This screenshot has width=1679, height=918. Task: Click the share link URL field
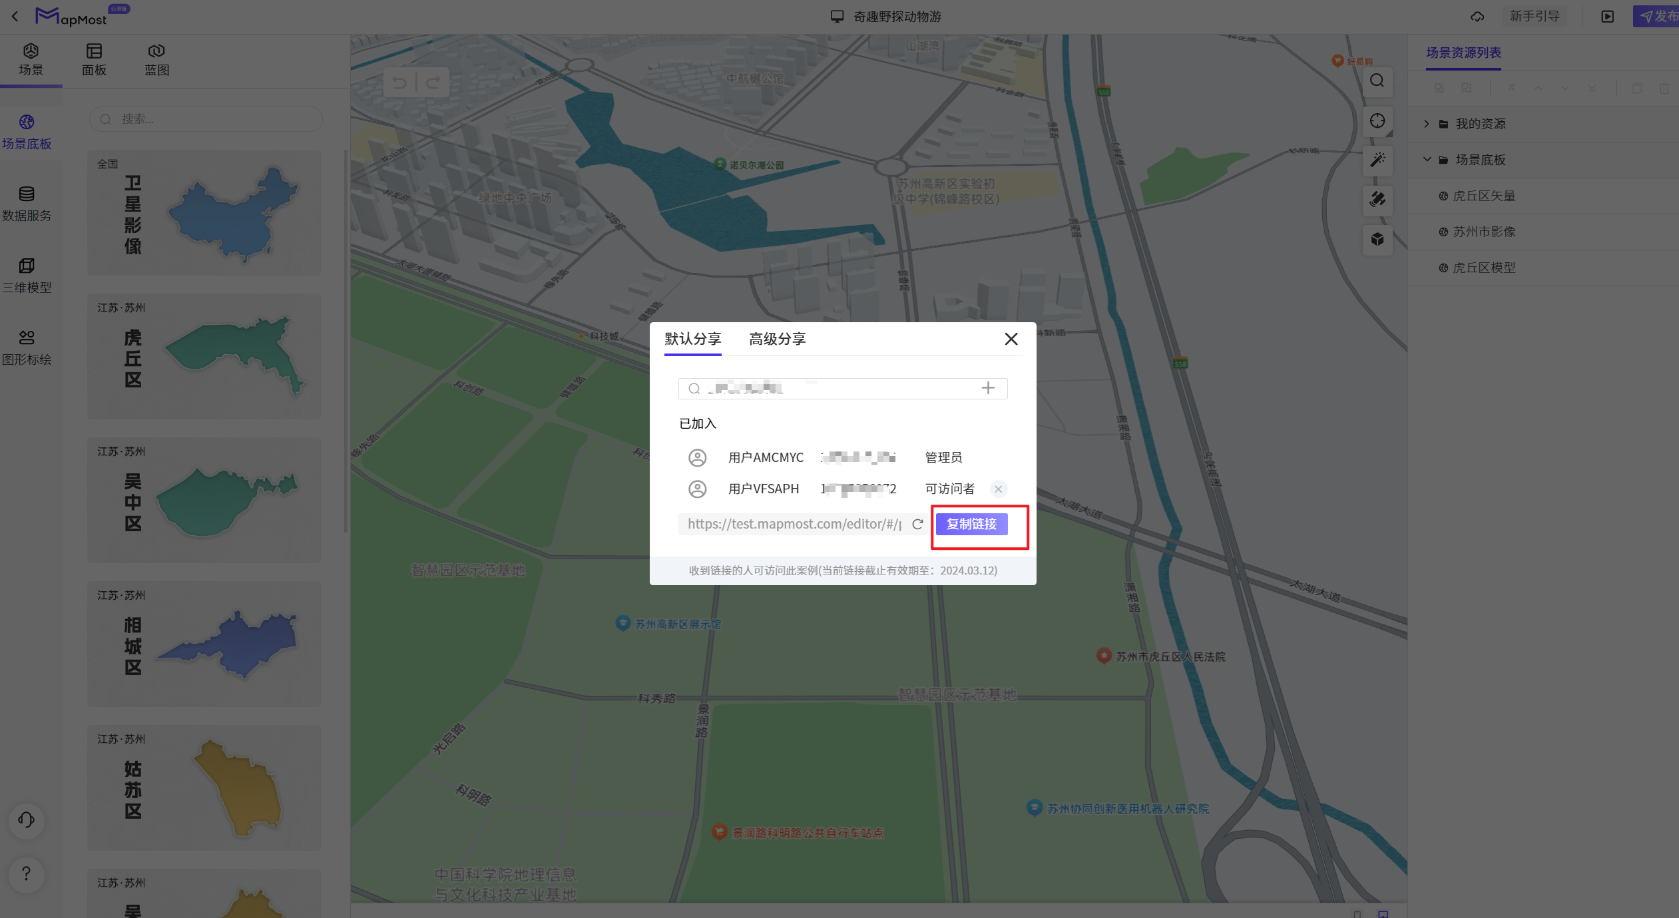(794, 524)
